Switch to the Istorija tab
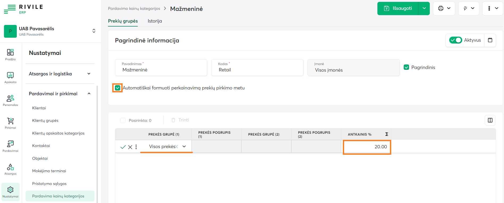 pyautogui.click(x=155, y=21)
